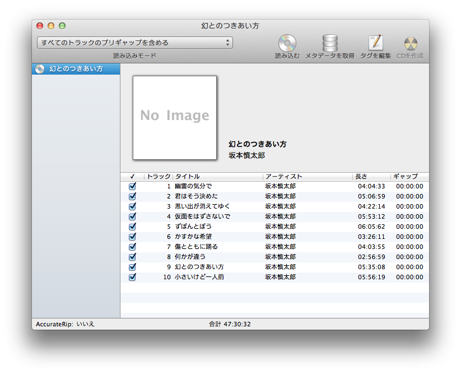Click track number 9 cell
461x374 pixels.
click(169, 267)
